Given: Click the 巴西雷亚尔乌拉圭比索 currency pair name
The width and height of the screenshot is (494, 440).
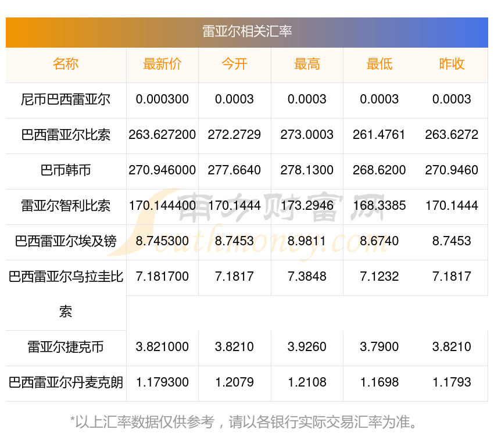Looking at the screenshot, I should [66, 277].
